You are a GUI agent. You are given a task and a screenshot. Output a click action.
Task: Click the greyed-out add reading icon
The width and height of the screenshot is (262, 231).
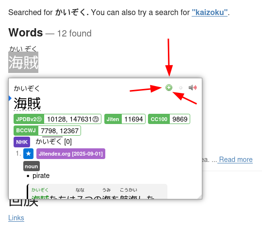pos(180,88)
